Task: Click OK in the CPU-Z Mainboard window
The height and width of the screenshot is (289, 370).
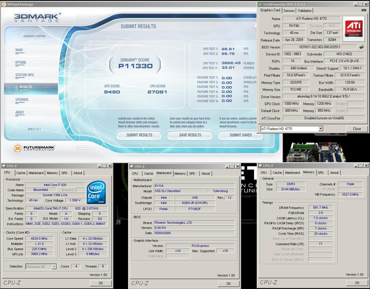Action: point(229,283)
